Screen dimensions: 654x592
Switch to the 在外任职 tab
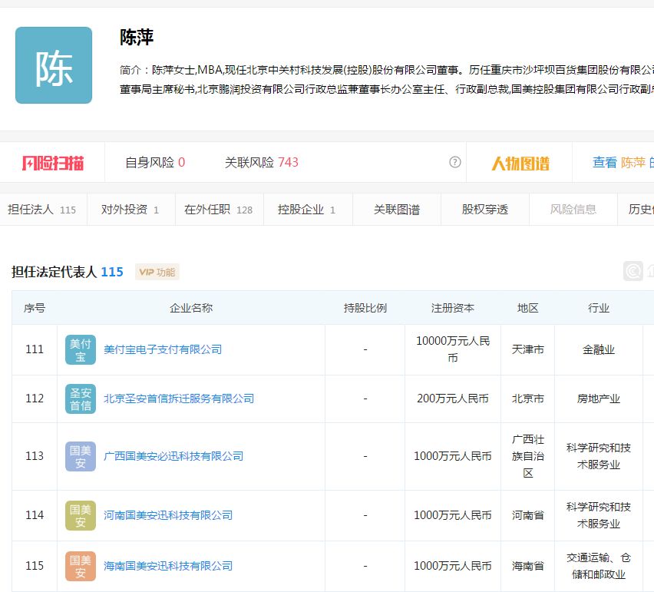219,210
